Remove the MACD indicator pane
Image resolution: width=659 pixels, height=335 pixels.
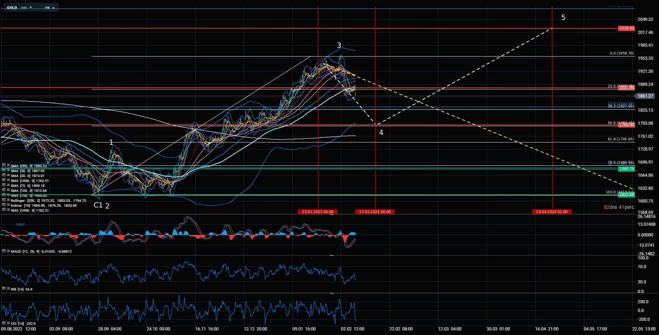pos(8,251)
